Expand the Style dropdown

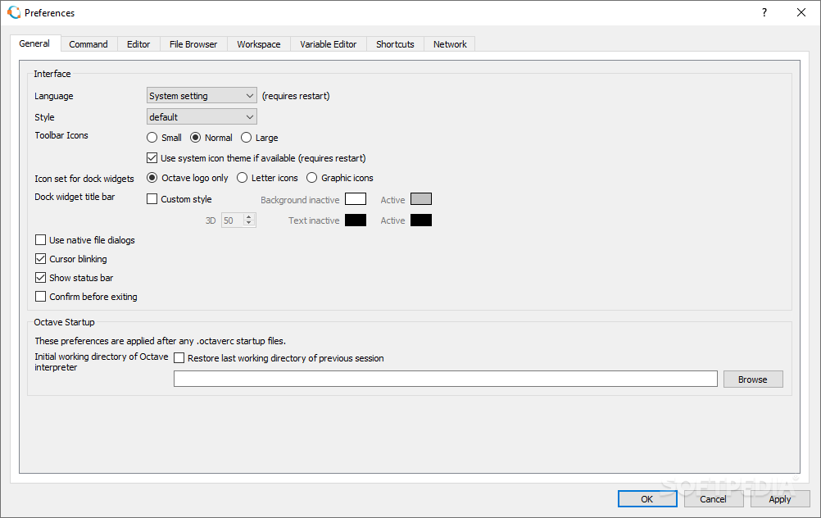click(x=202, y=117)
